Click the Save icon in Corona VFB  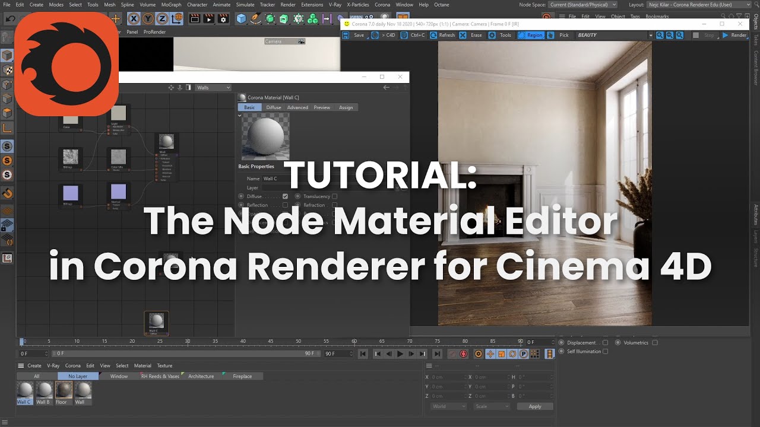click(x=346, y=35)
